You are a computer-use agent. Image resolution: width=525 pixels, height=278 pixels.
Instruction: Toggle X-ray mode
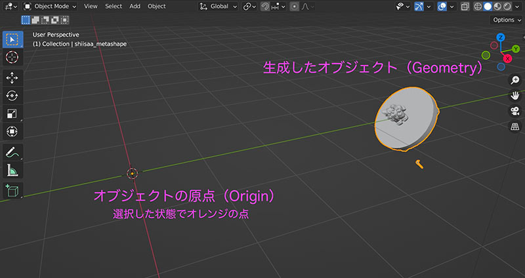[x=465, y=7]
